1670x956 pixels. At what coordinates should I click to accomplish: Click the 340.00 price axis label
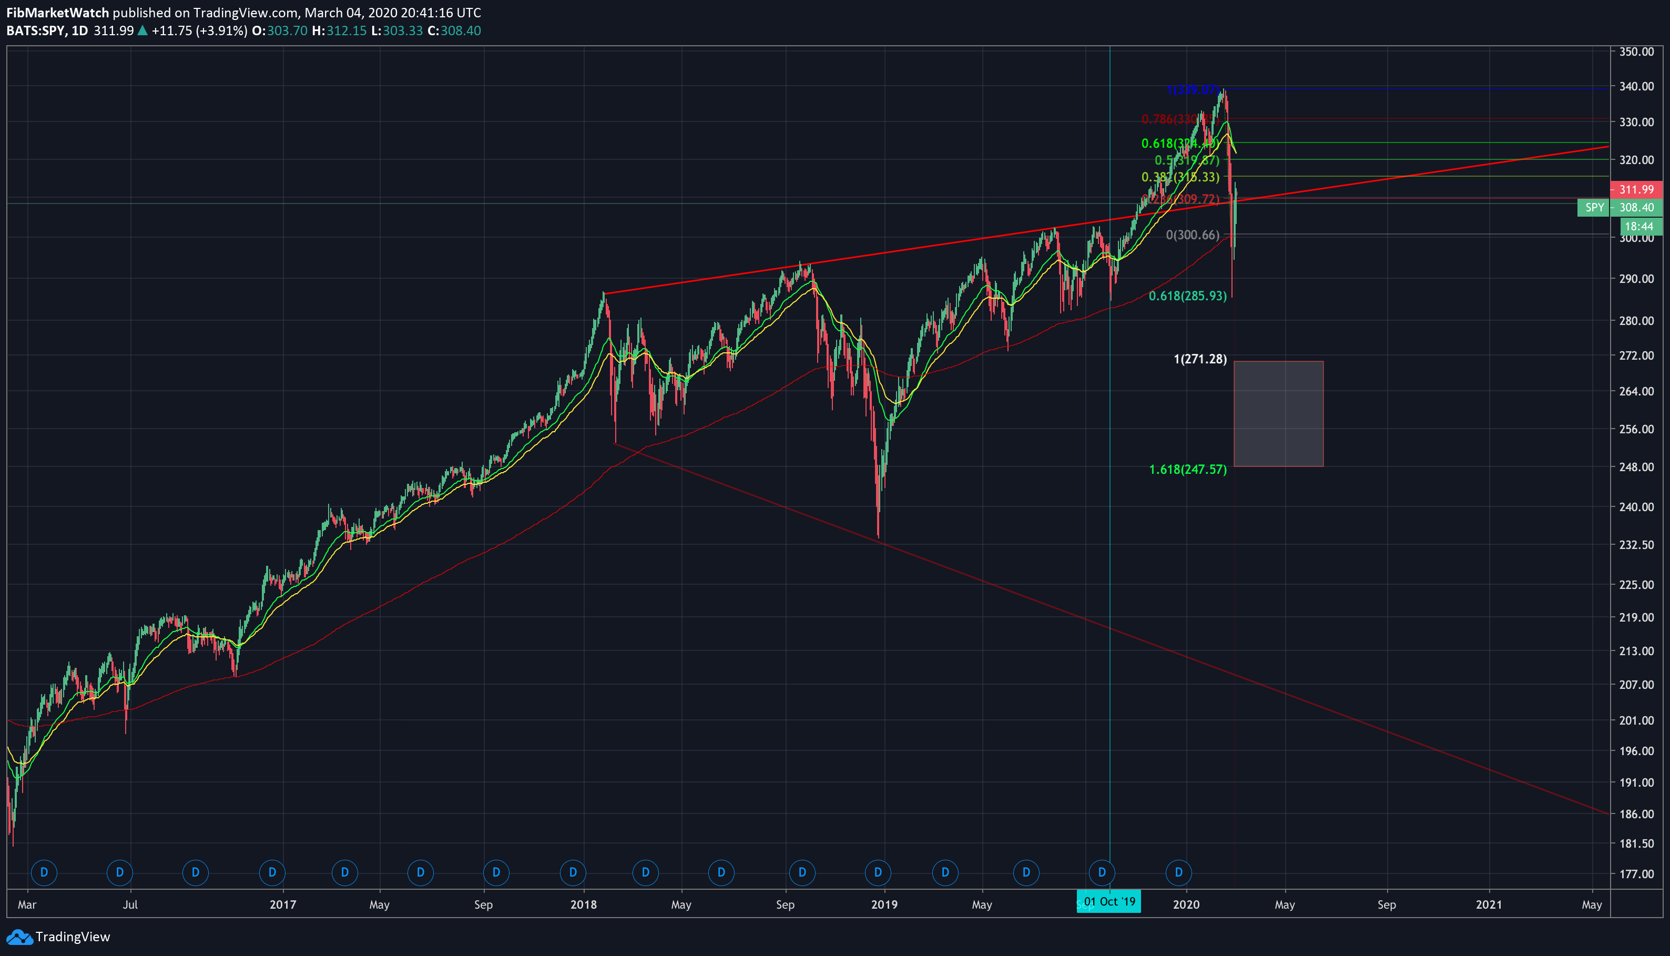point(1636,87)
